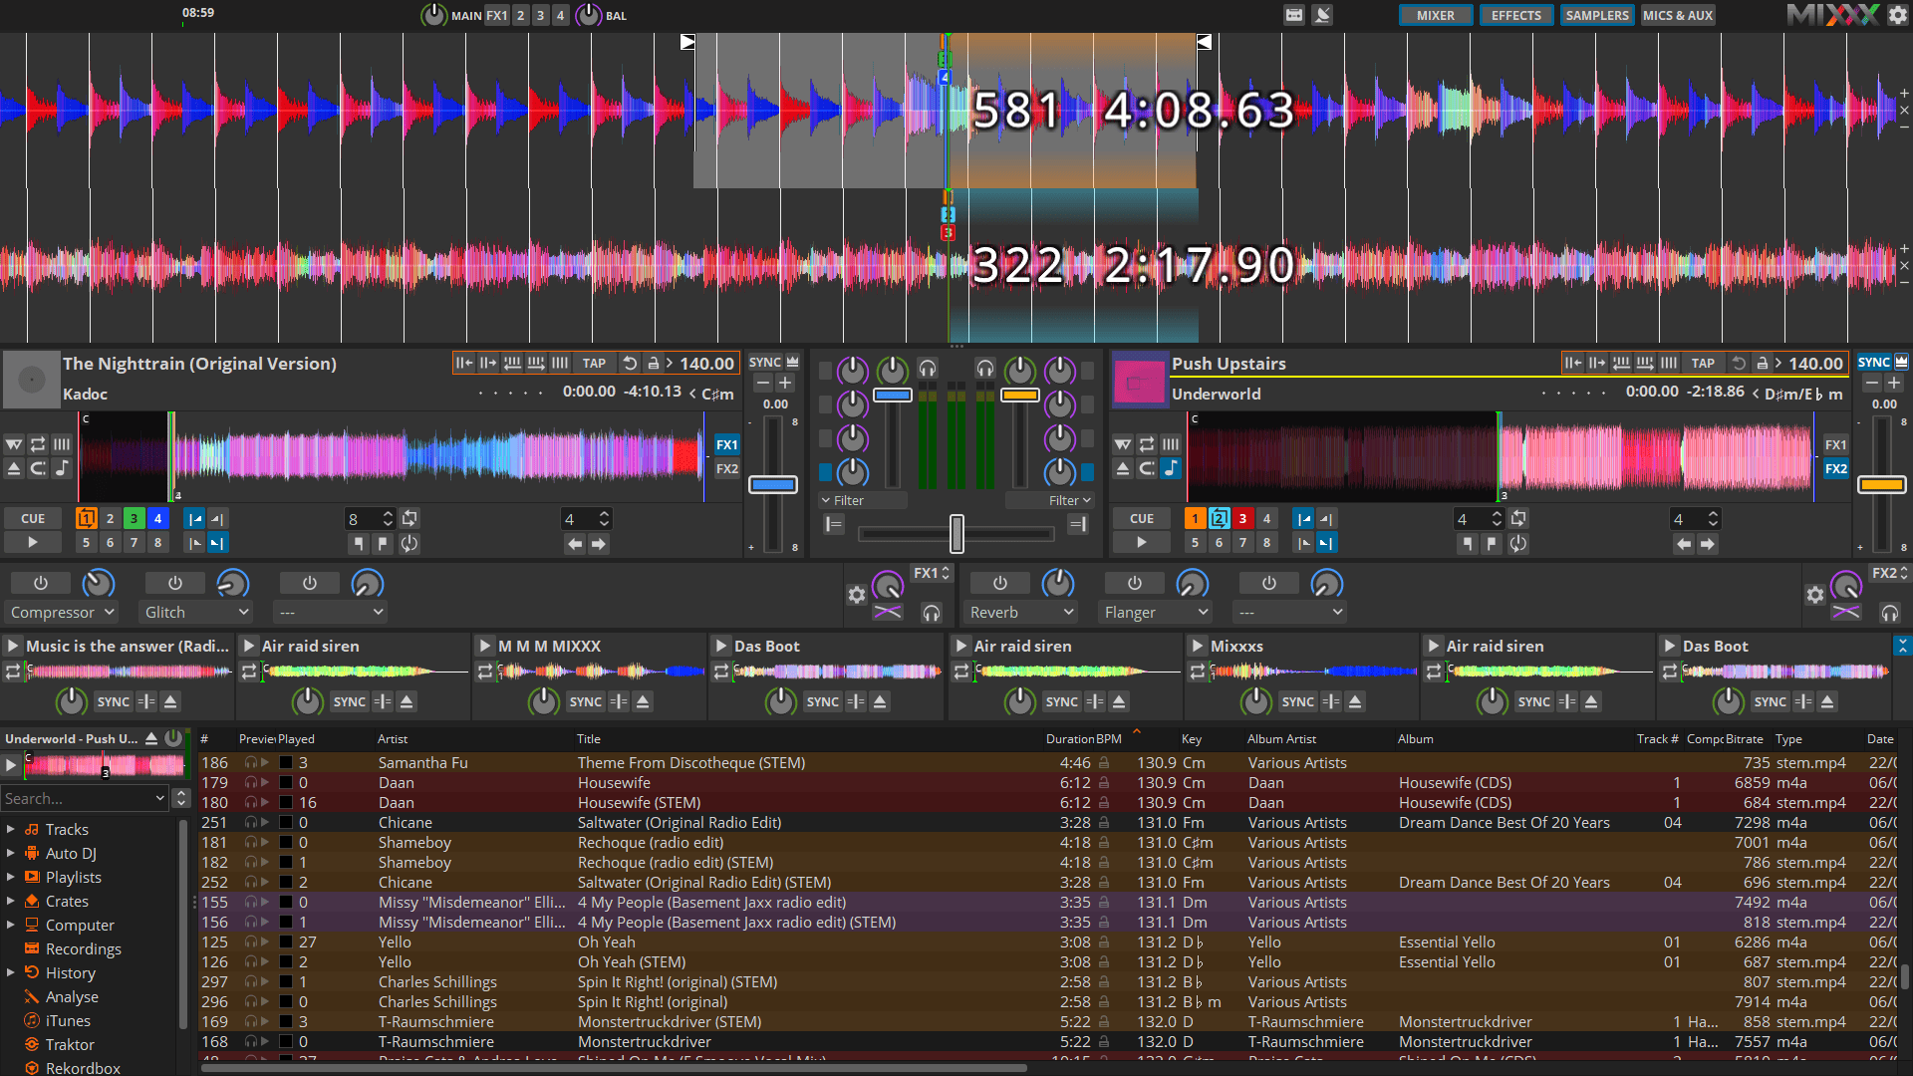Open the EFFECTS tab
Viewport: 1913px width, 1076px height.
[x=1515, y=15]
